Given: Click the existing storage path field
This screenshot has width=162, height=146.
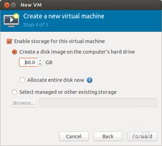Looking at the screenshot, I should [98, 103].
